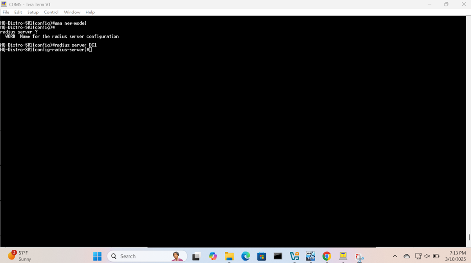The height and width of the screenshot is (263, 471).
Task: Open the Setup menu
Action: pos(33,12)
